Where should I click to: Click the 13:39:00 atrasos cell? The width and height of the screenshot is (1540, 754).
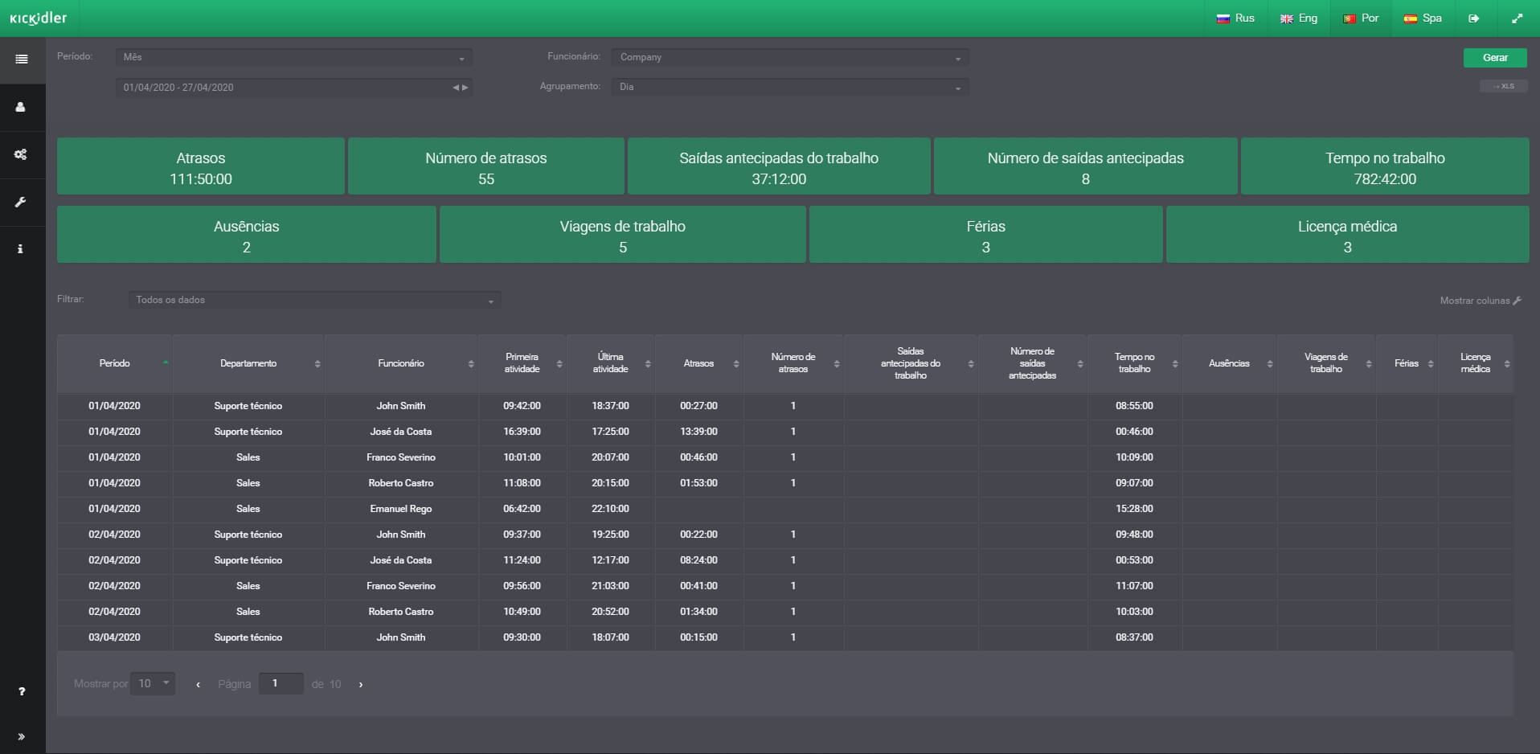pos(699,432)
